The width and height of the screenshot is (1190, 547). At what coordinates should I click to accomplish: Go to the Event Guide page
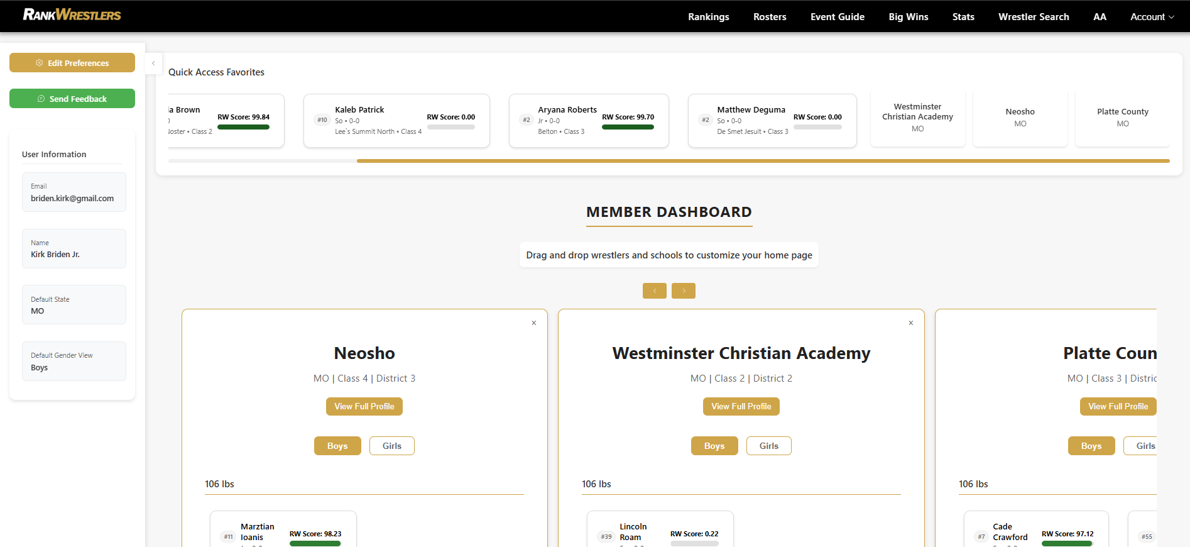(x=837, y=17)
